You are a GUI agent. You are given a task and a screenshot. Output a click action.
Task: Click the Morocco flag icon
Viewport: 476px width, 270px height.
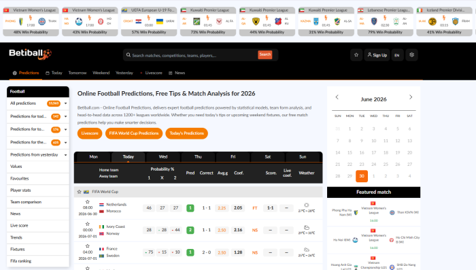point(102,211)
